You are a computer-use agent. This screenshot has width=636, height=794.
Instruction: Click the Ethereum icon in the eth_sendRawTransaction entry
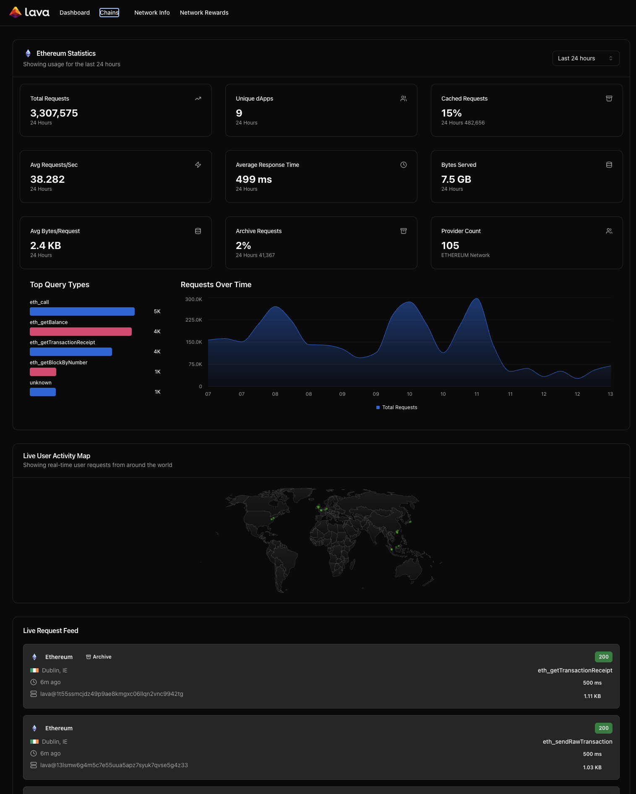point(34,728)
